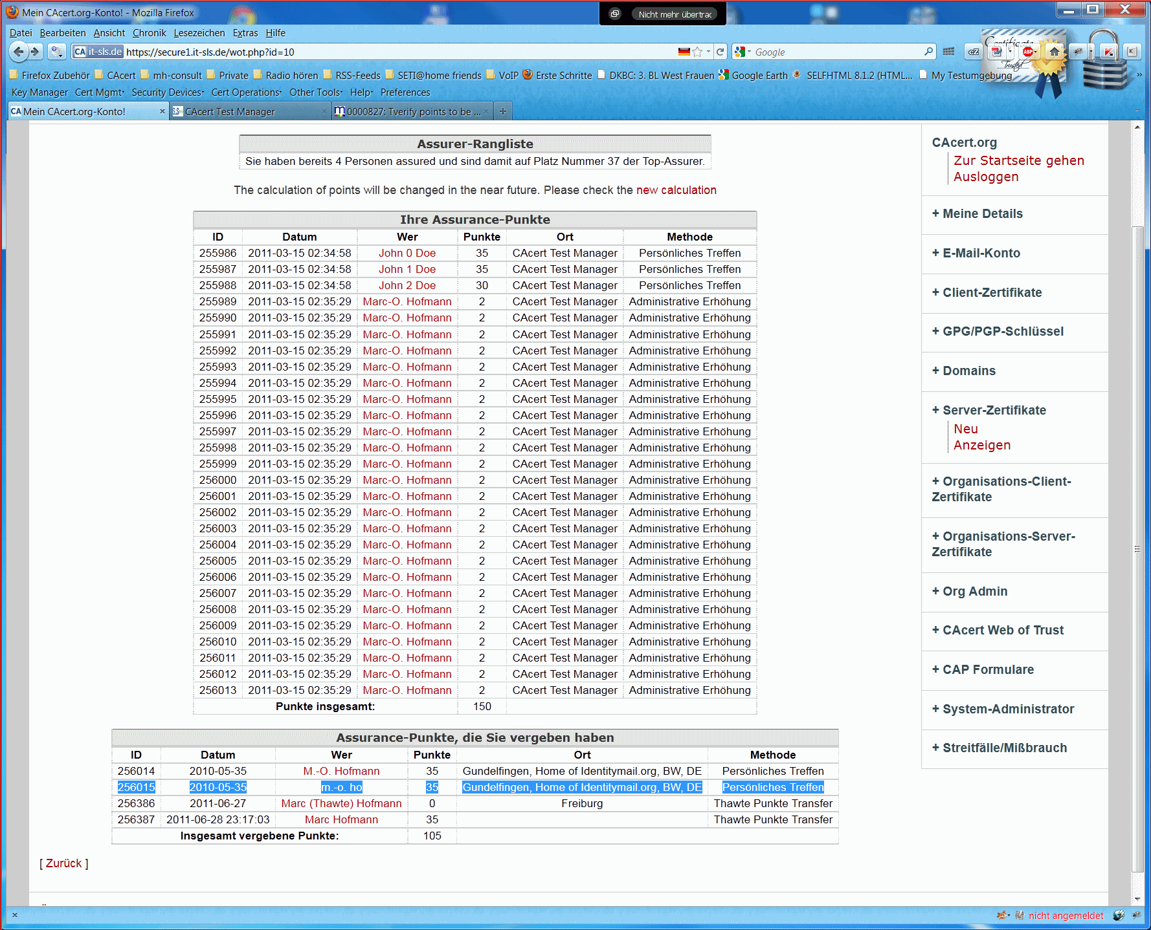1151x930 pixels.
Task: Click the red Kaspersky K toolbar icon
Action: coord(1109,52)
